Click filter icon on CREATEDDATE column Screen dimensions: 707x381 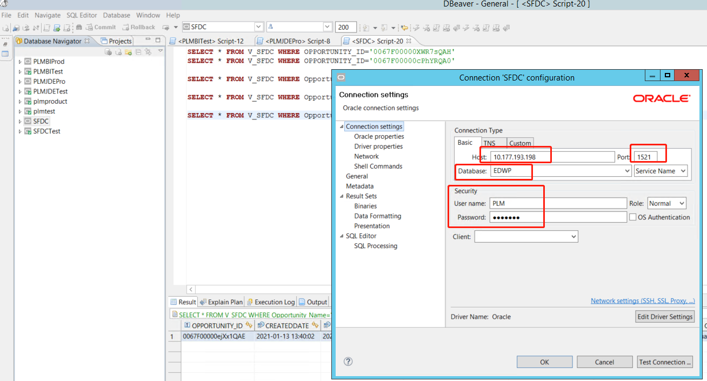[x=315, y=325]
